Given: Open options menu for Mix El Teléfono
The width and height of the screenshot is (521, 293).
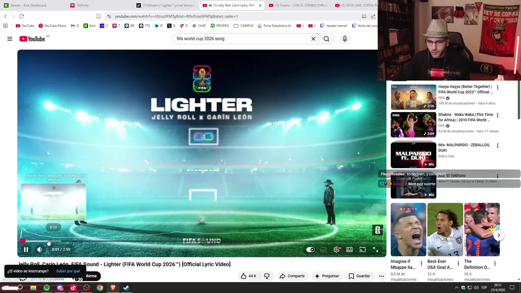Looking at the screenshot, I should point(497,176).
